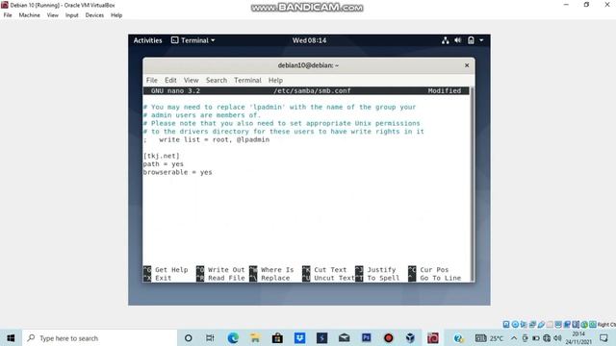
Task: Click nano's 'Write Out' shortcut label
Action: [226, 270]
